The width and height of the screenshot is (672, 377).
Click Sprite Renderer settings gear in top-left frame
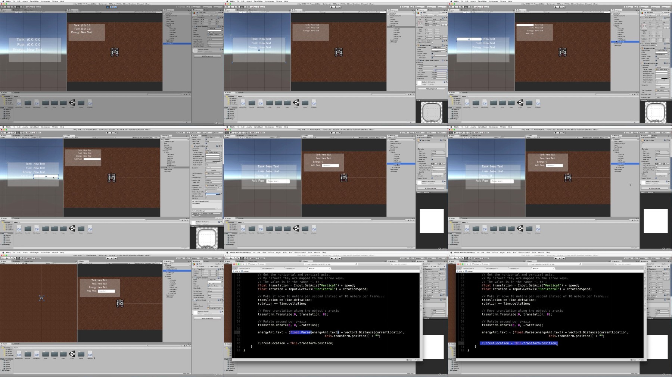pos(223,26)
